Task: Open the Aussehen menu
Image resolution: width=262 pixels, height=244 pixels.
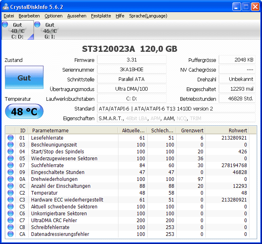Action: pos(77,16)
